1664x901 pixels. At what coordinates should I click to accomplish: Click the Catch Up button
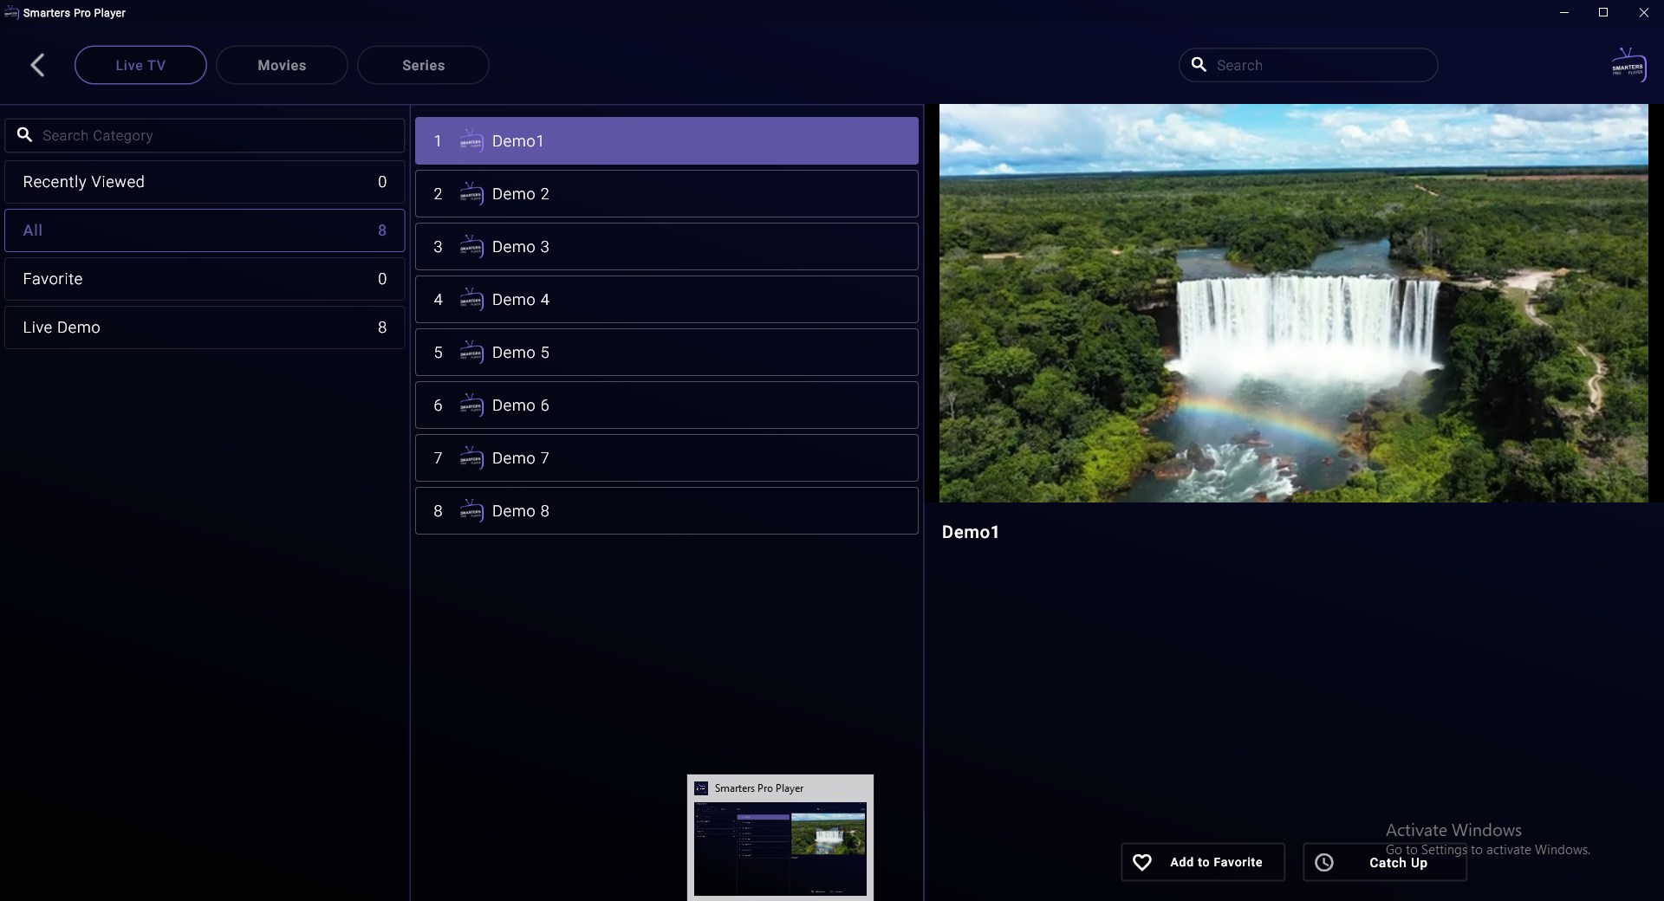click(x=1383, y=862)
